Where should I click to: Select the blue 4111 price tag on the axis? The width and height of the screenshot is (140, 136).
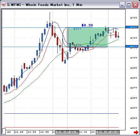click(132, 46)
